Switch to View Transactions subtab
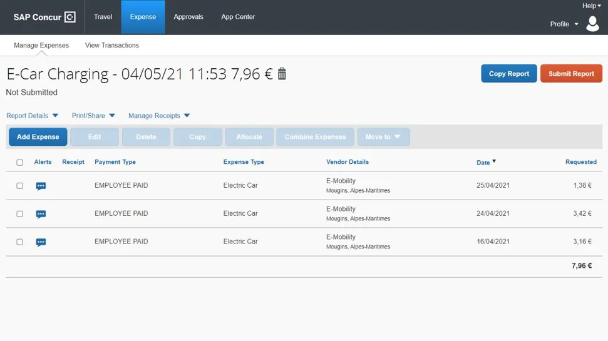The height and width of the screenshot is (341, 608). (112, 45)
